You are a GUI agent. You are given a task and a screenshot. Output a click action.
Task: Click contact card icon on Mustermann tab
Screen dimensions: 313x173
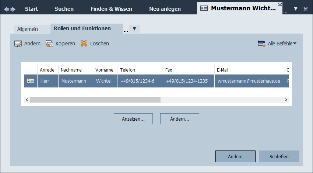click(x=204, y=8)
